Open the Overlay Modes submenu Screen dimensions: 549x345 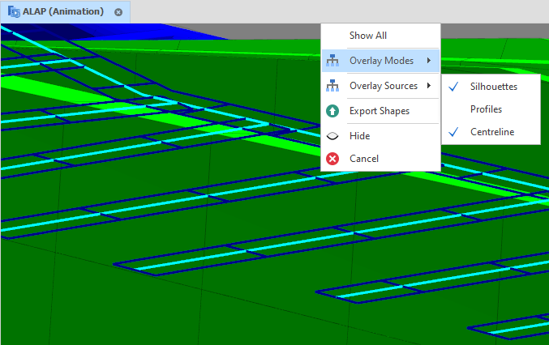380,61
